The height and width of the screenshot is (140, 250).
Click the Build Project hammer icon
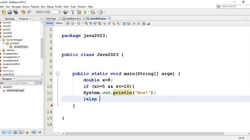point(73,12)
